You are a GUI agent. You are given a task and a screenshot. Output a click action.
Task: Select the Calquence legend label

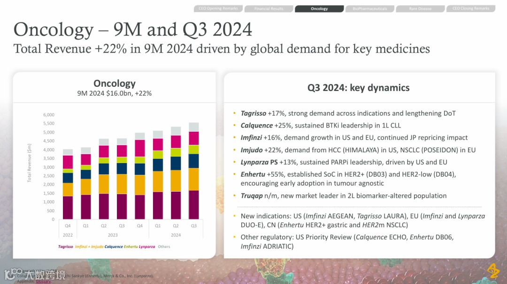point(114,247)
